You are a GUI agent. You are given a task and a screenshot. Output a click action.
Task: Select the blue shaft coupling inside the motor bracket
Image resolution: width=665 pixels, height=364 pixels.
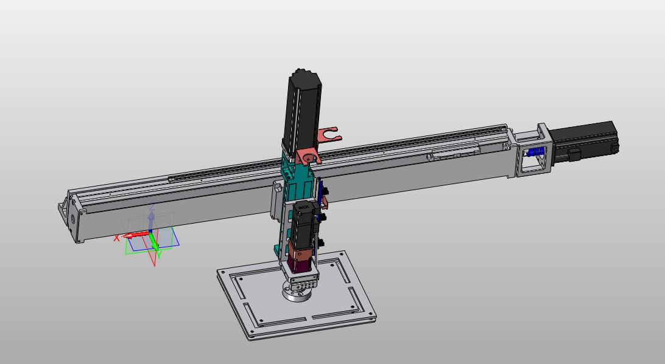536,152
